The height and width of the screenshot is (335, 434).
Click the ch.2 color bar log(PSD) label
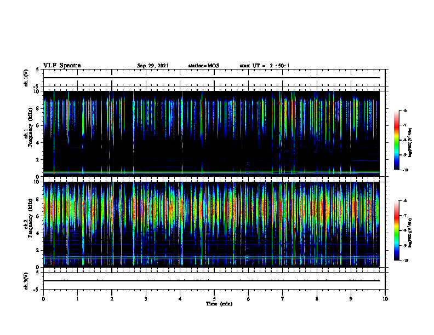click(410, 233)
